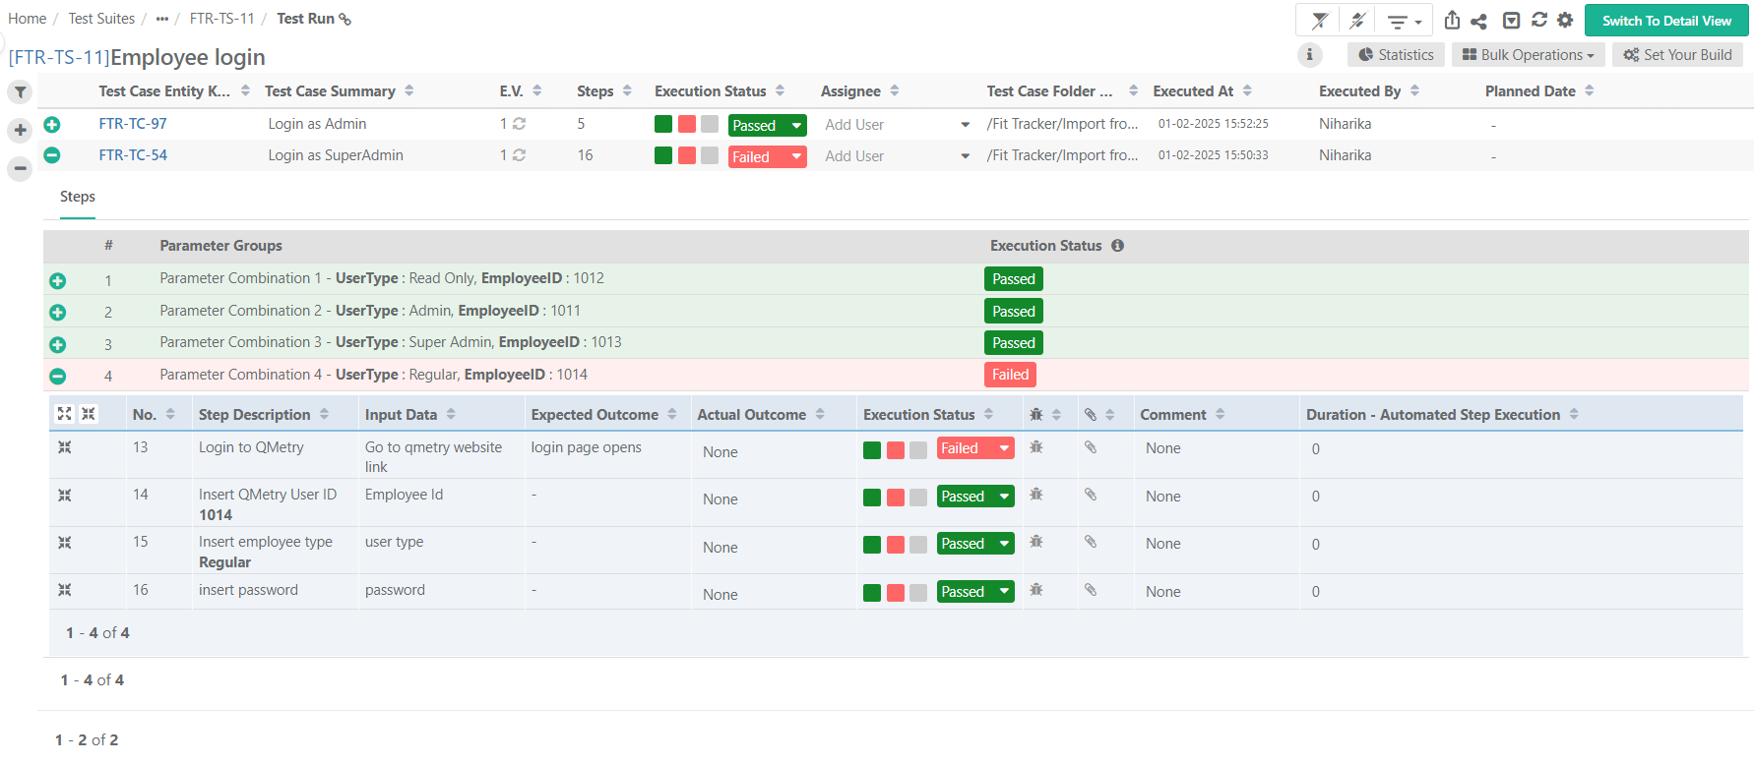Click the bug icon for step 13

point(1035,447)
